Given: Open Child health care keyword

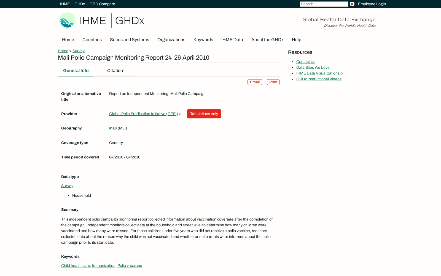Looking at the screenshot, I should point(76,266).
